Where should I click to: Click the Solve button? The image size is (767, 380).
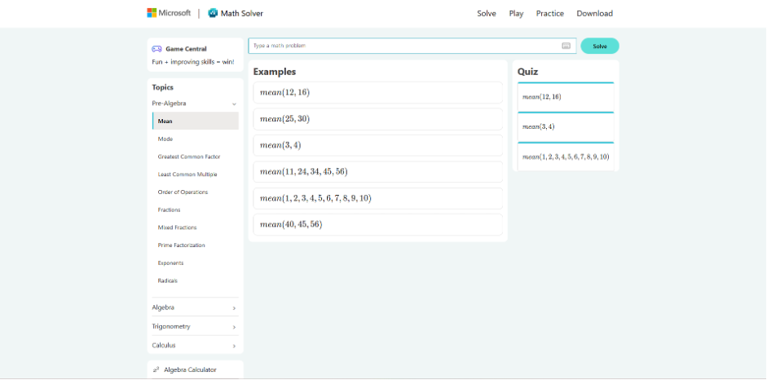tap(600, 46)
